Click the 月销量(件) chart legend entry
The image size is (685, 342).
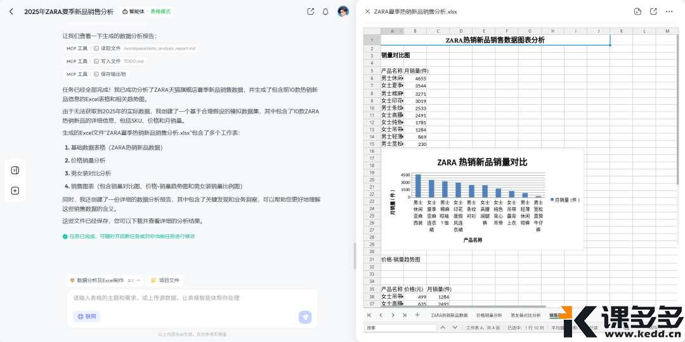pyautogui.click(x=565, y=200)
